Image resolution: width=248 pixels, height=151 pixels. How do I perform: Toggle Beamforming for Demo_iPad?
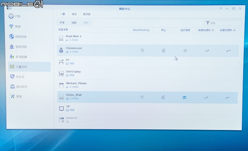142,97
